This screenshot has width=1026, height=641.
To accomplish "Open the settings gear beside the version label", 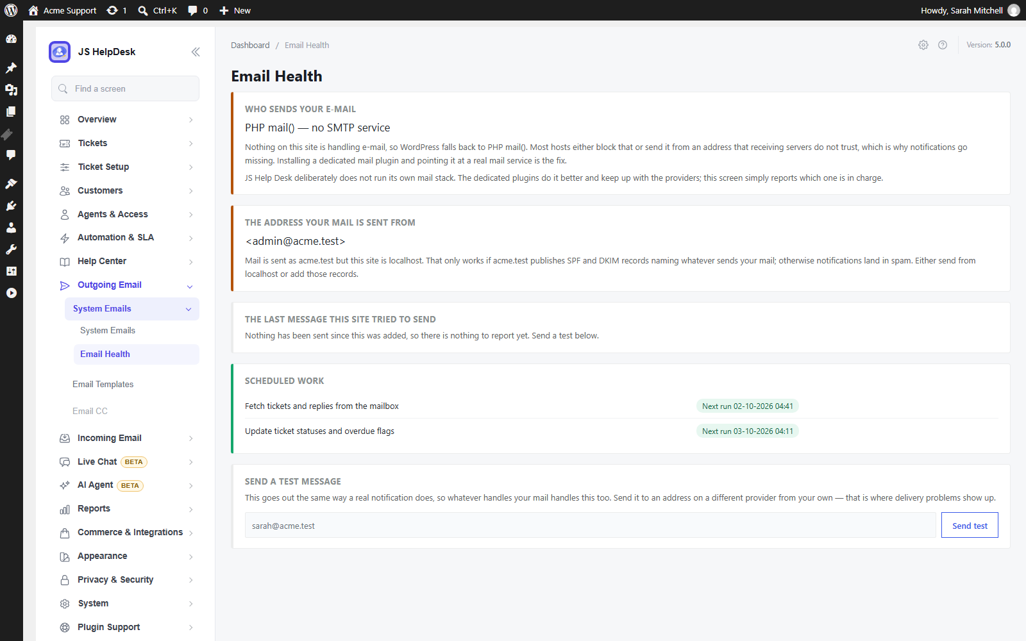I will click(x=923, y=45).
